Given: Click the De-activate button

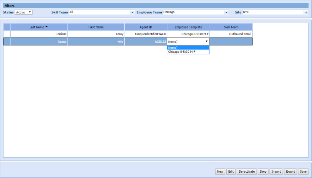Looking at the screenshot, I should click(x=247, y=172).
